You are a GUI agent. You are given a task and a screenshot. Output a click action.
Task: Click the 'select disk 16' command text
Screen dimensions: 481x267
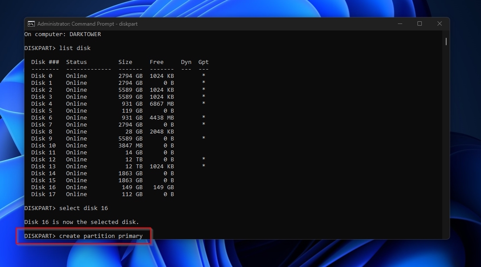(84, 208)
